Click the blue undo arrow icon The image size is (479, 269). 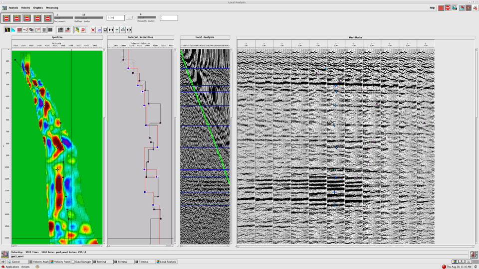pos(99,30)
